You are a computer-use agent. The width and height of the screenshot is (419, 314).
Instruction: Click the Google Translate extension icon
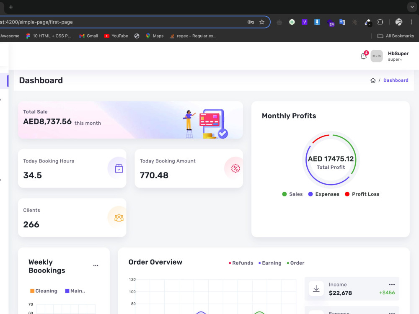[342, 22]
